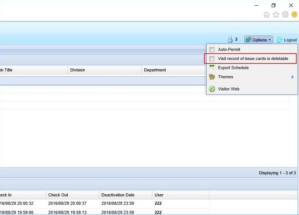Image resolution: width=299 pixels, height=215 pixels.
Task: Click the Themes menu icon
Action: [x=212, y=77]
